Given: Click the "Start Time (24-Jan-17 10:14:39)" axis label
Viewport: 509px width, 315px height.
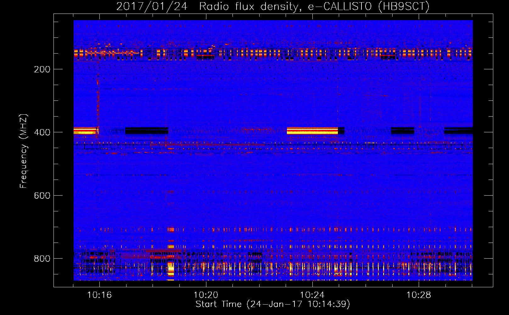Looking at the screenshot, I should click(x=273, y=304).
